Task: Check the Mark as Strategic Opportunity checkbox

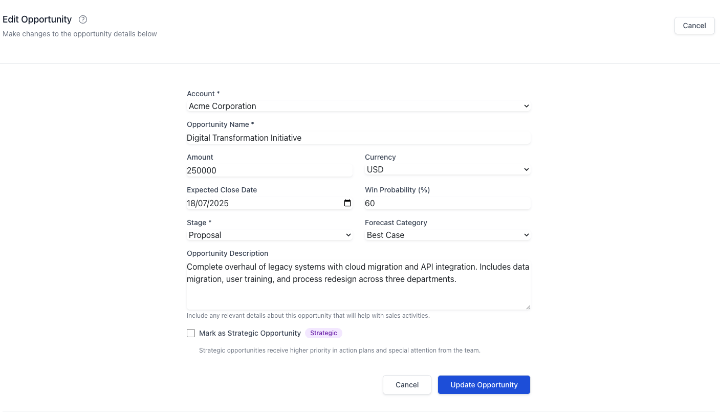Action: (x=191, y=333)
